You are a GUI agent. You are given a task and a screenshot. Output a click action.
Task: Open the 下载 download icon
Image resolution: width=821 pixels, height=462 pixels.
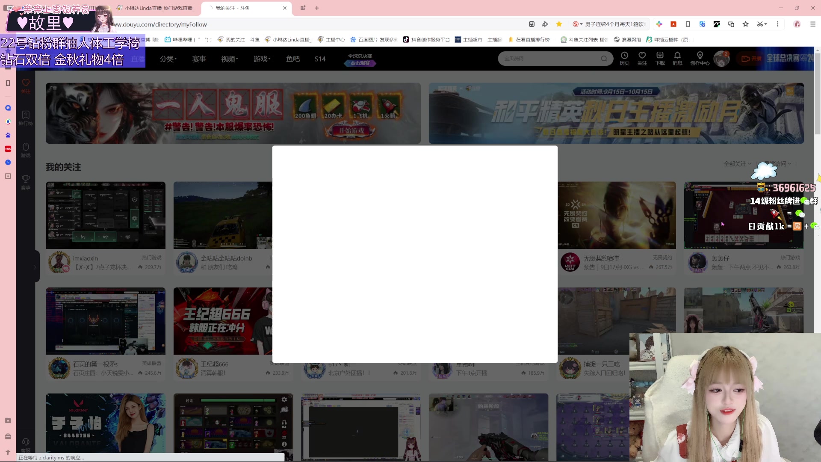[660, 58]
